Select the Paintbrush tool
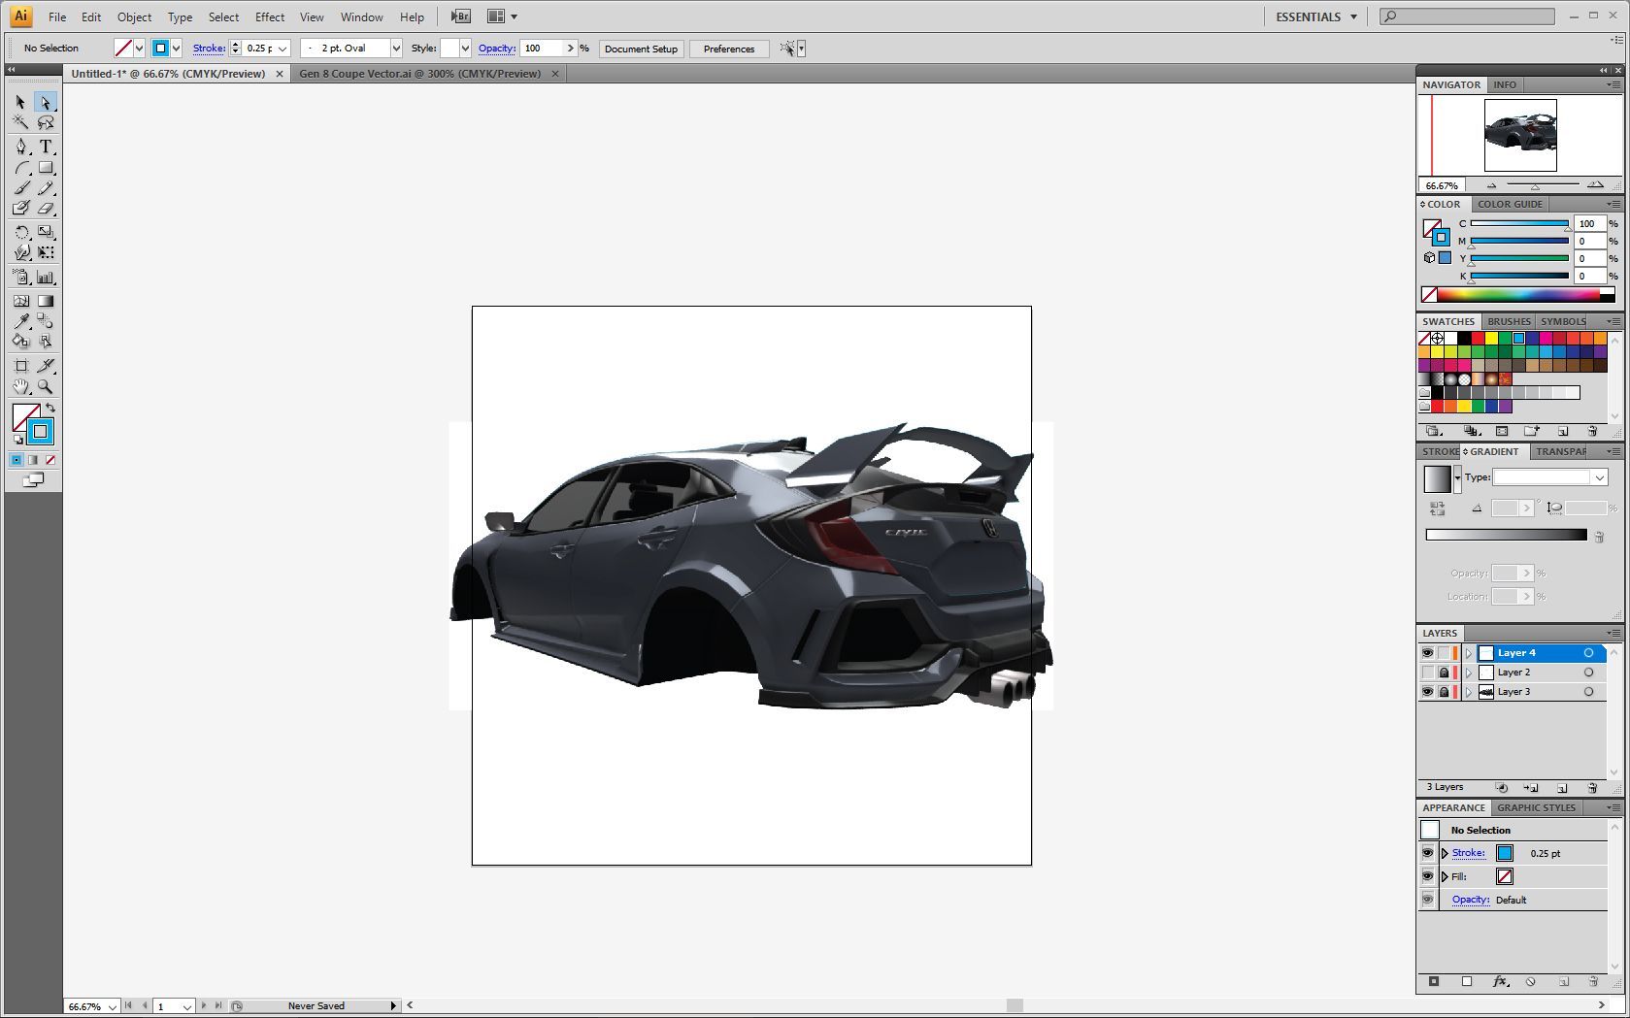 point(21,187)
